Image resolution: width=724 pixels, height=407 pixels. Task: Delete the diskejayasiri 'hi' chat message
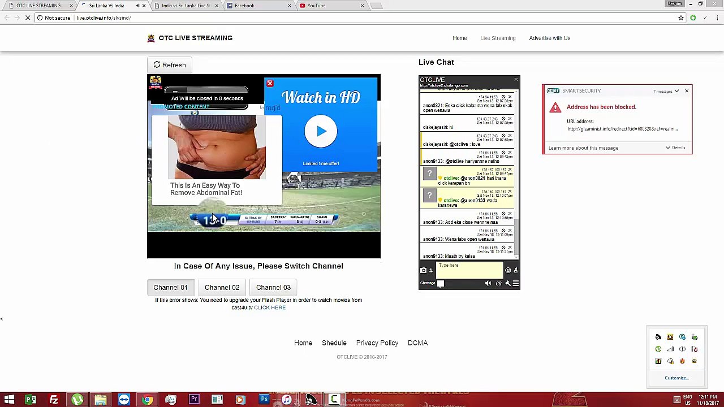pos(510,119)
